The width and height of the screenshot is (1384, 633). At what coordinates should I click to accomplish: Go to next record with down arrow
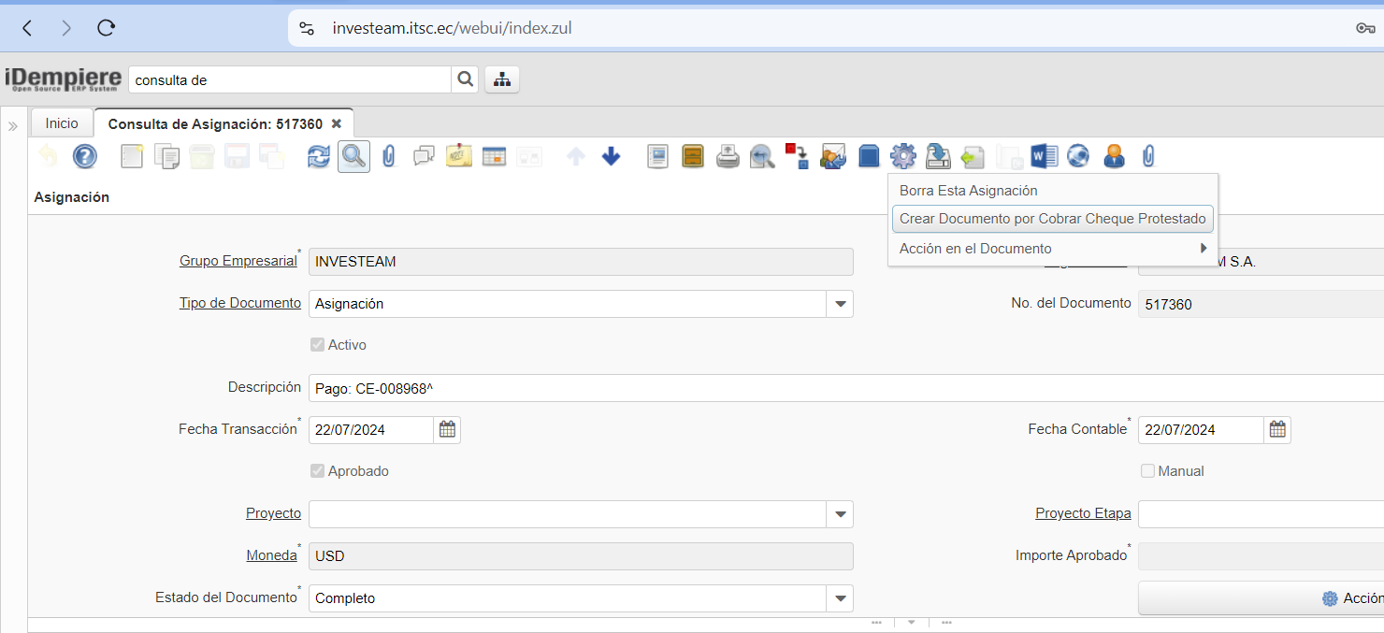(611, 156)
